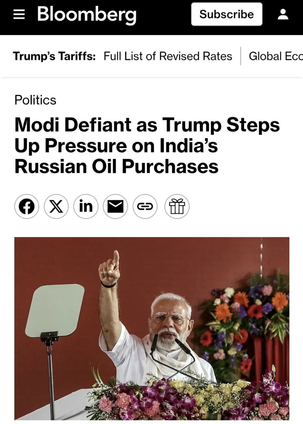Click the raised pointing hand in the photo
The image size is (303, 424).
110,268
